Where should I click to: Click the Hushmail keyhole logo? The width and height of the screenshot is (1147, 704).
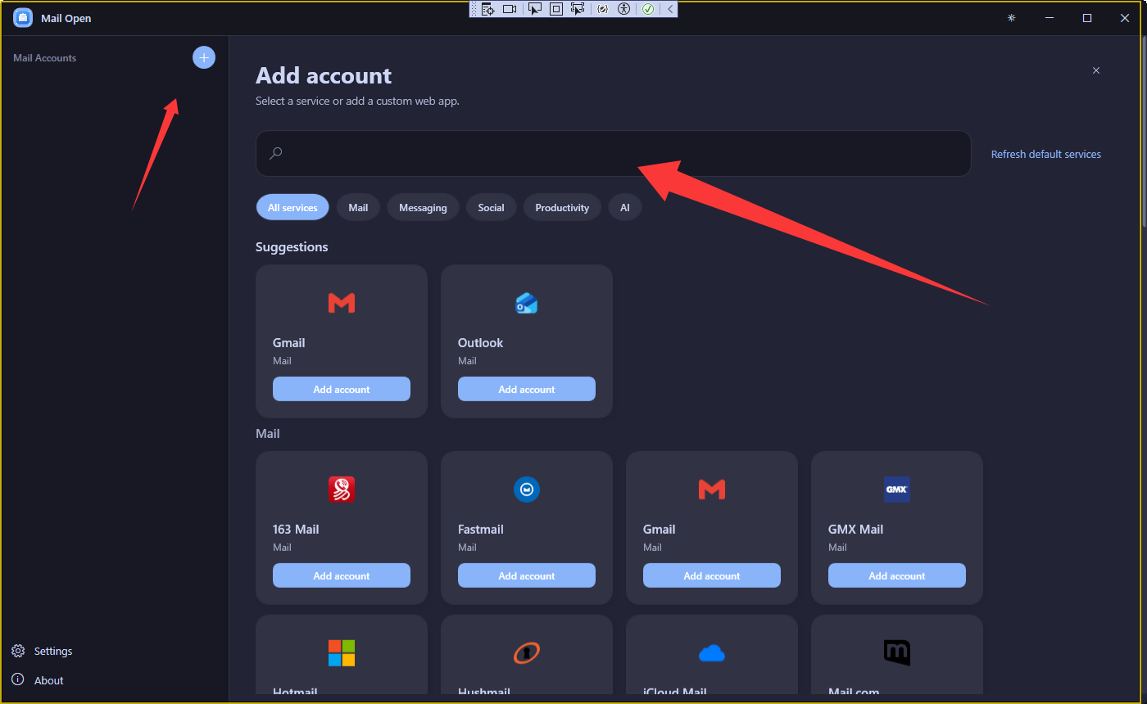[x=527, y=653]
